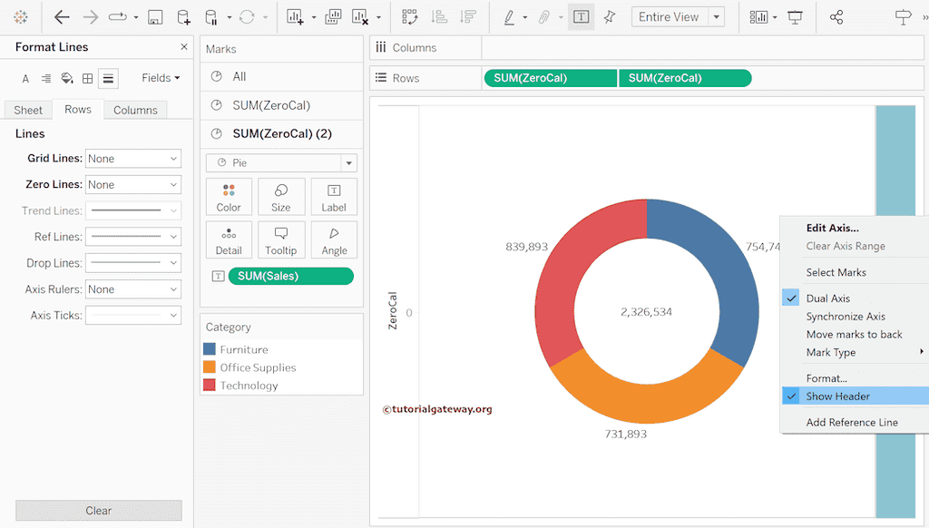The image size is (929, 528).
Task: Click the Share icon in toolbar
Action: [x=836, y=17]
